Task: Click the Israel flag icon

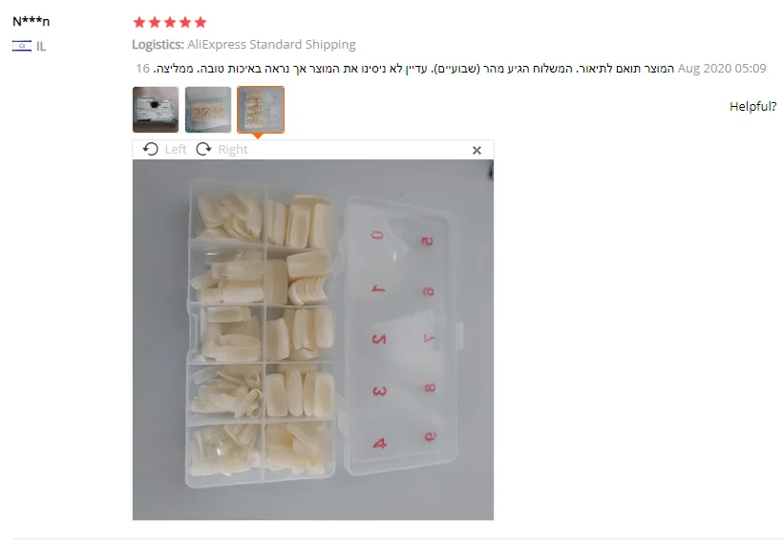Action: 21,46
